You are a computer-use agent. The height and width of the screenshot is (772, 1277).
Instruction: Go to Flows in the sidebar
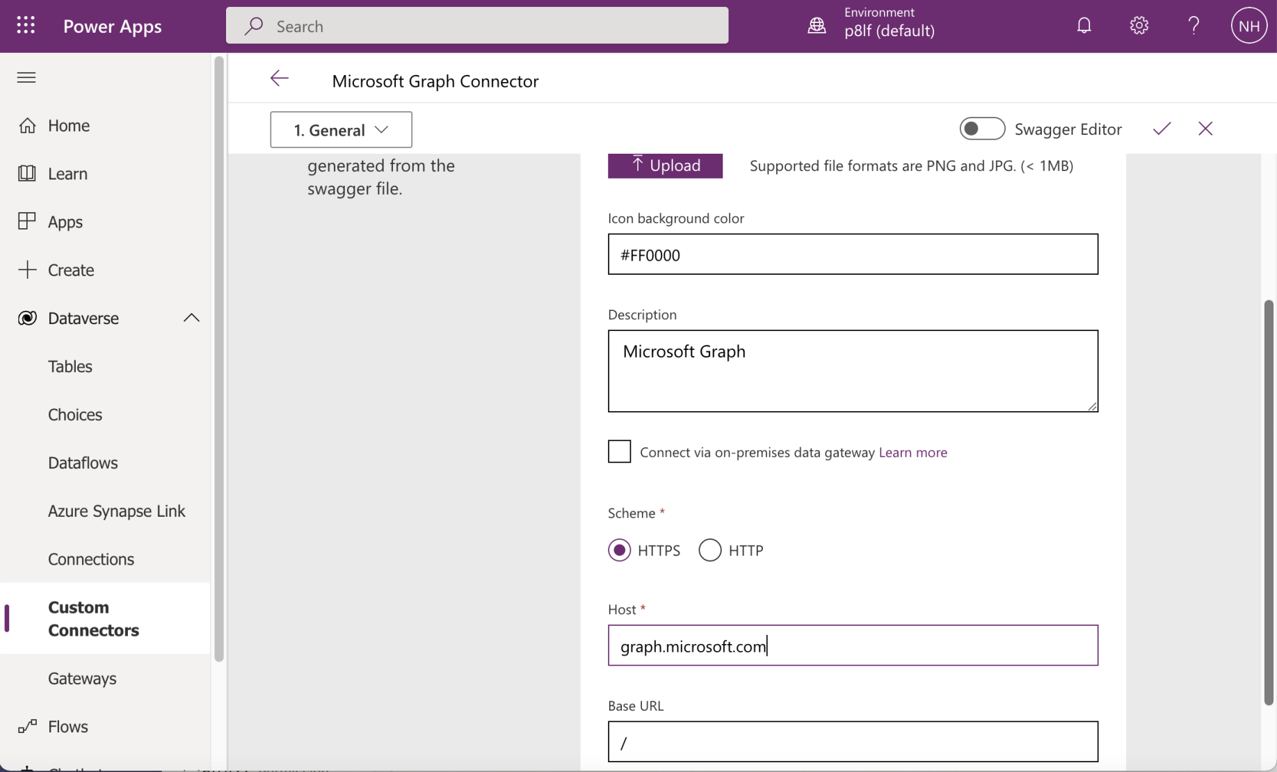68,727
